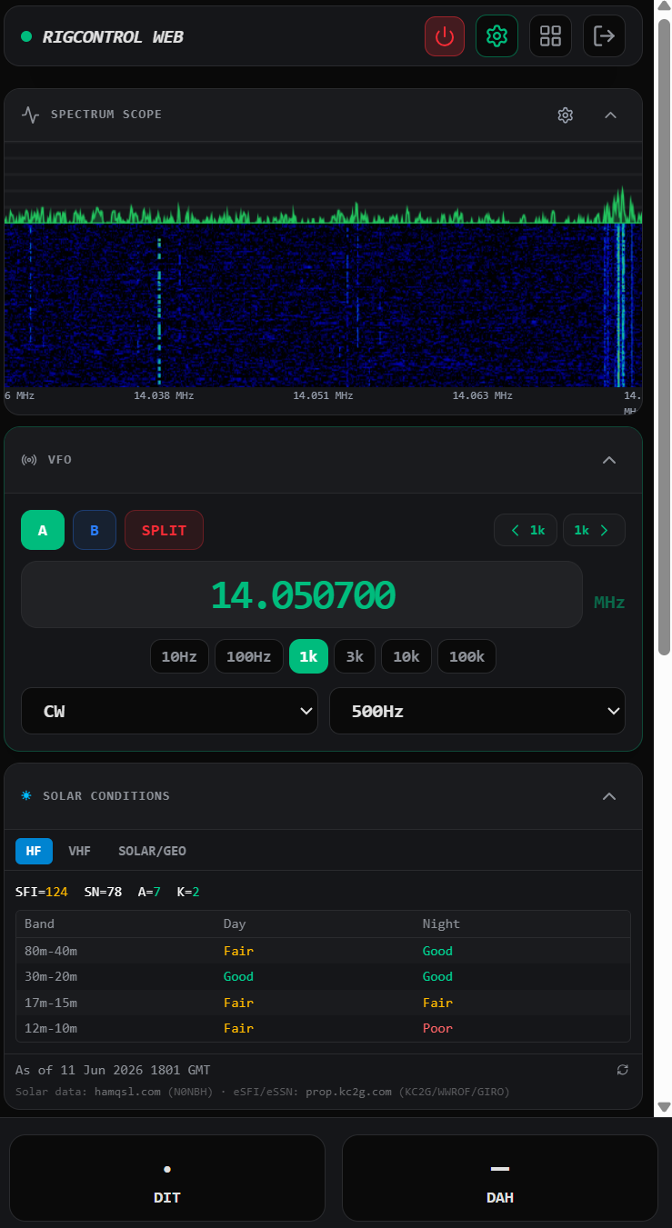Screen dimensions: 672x1228
Task: Step frequency down by 1k
Action: [x=527, y=530]
